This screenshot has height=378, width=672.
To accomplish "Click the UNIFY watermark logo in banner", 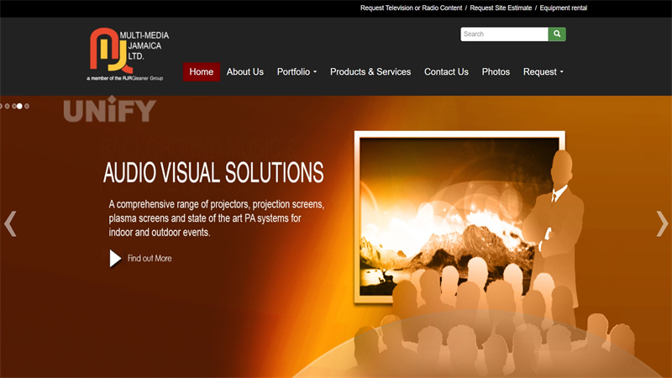I will pos(110,109).
